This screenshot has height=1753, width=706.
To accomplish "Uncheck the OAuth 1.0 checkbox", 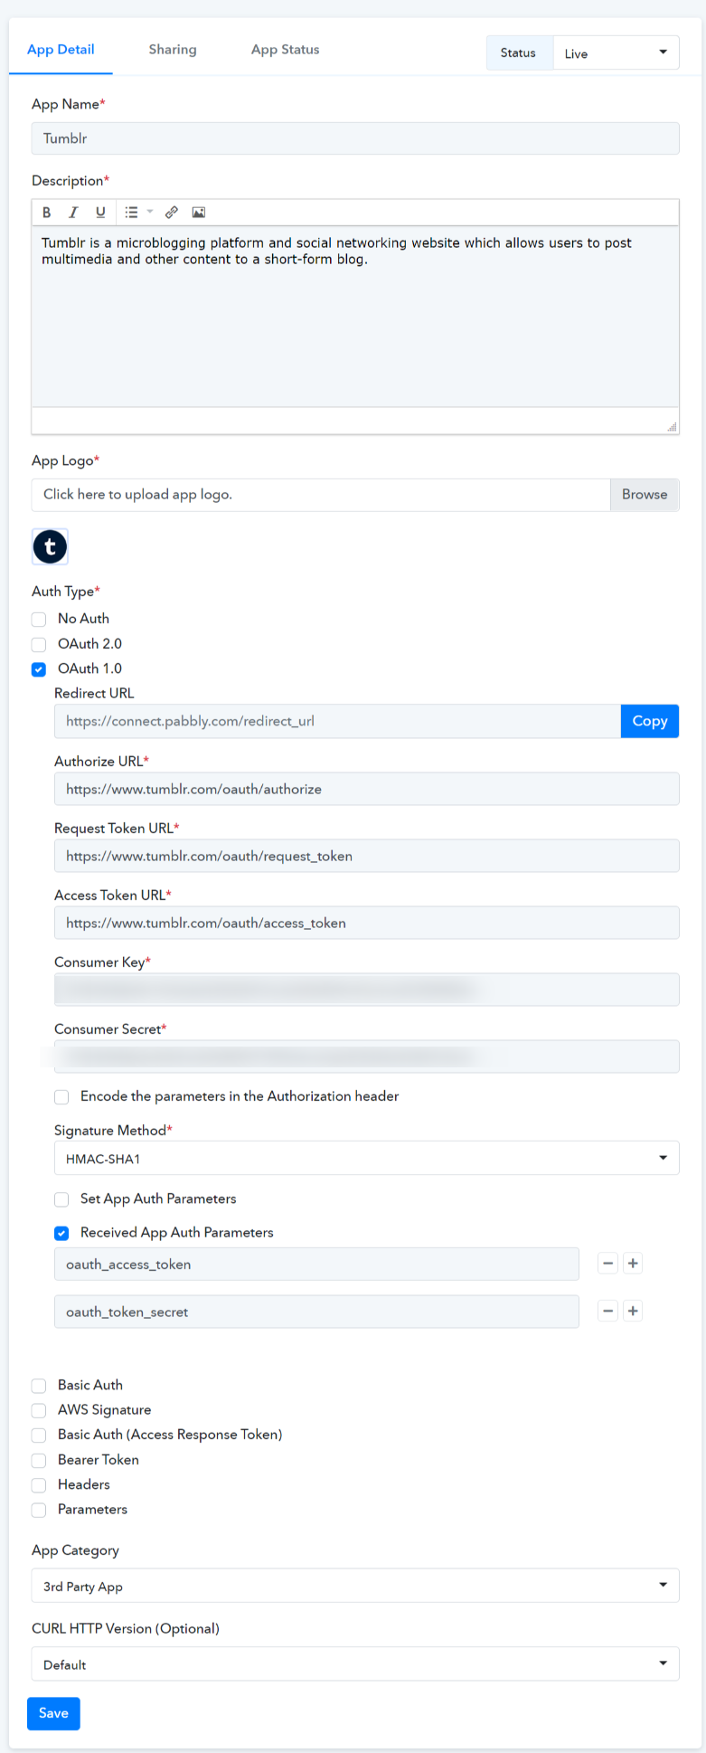I will pyautogui.click(x=39, y=670).
